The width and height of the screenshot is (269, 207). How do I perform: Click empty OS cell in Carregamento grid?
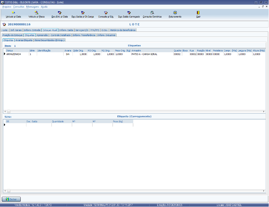[16, 125]
